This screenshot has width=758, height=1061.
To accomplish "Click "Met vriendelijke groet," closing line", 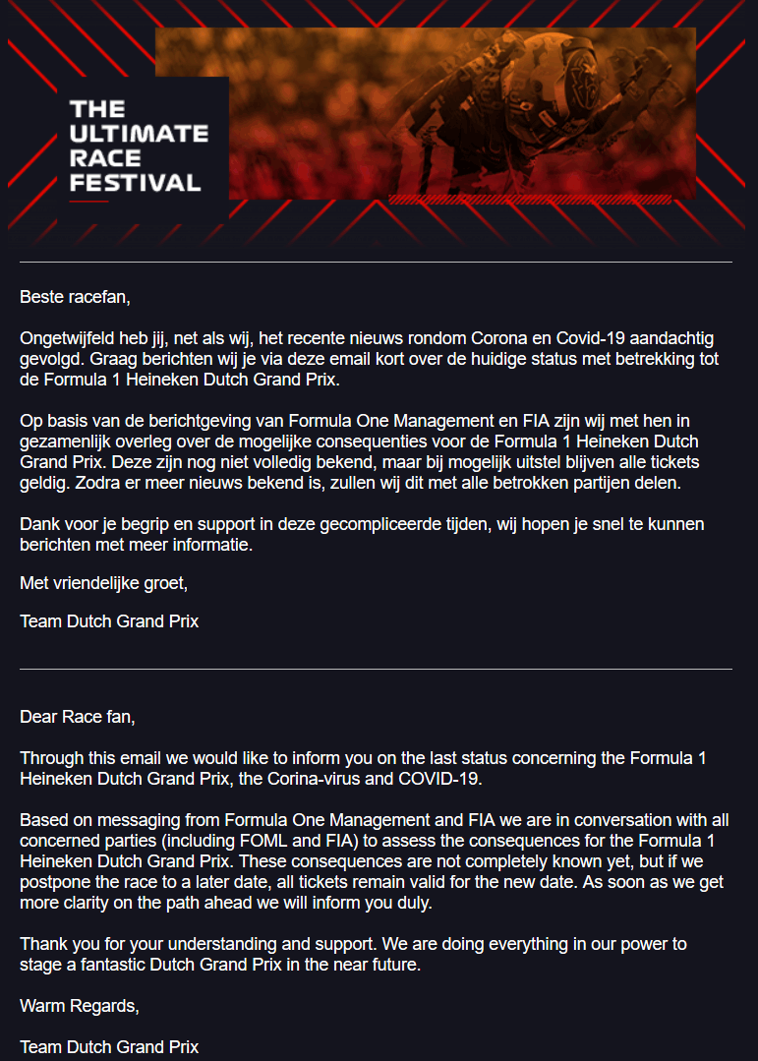I will pos(103,584).
